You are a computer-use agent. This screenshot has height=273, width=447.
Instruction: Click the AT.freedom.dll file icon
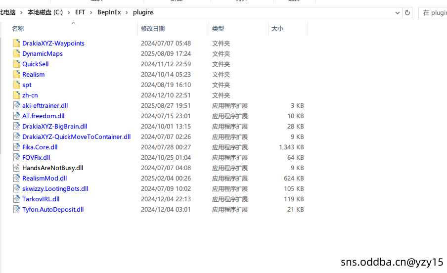[16, 116]
